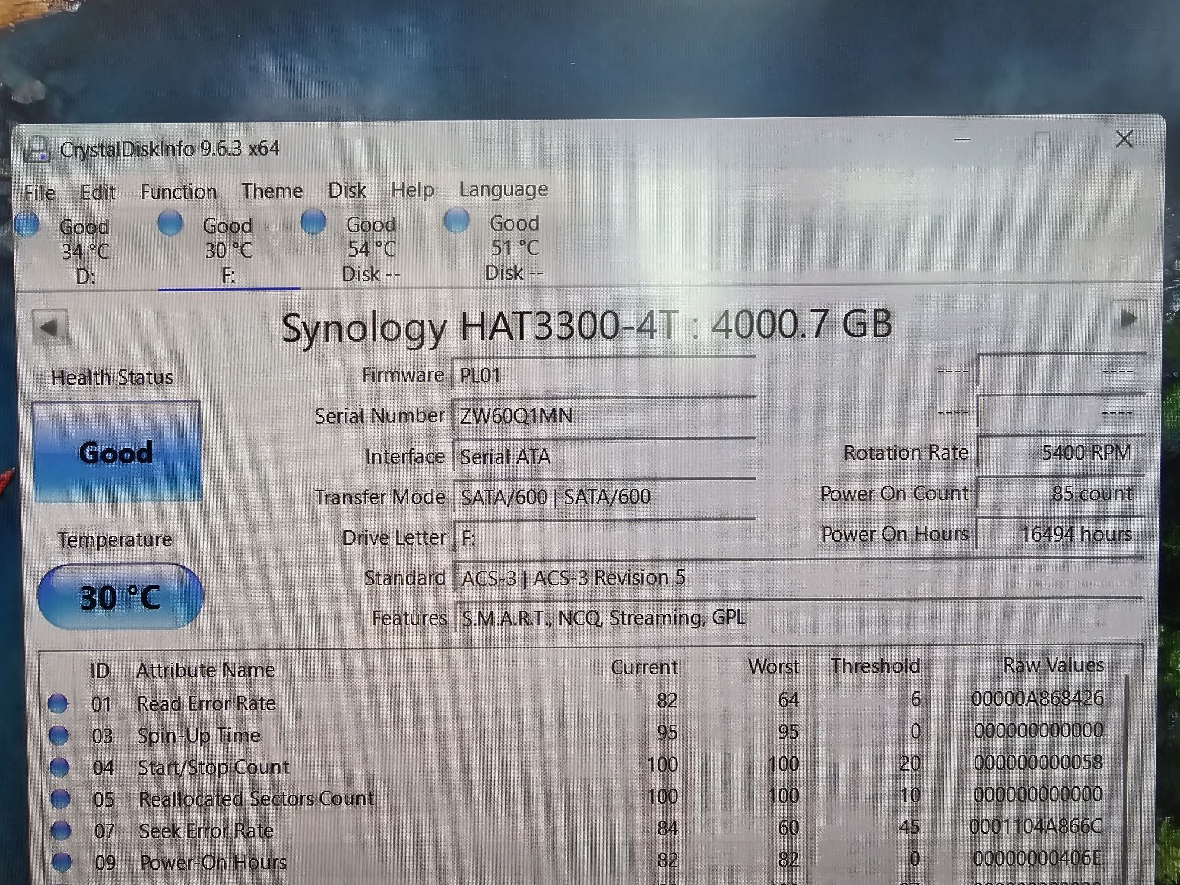Click the CrystalDiskInfo app icon in title bar

click(x=36, y=149)
